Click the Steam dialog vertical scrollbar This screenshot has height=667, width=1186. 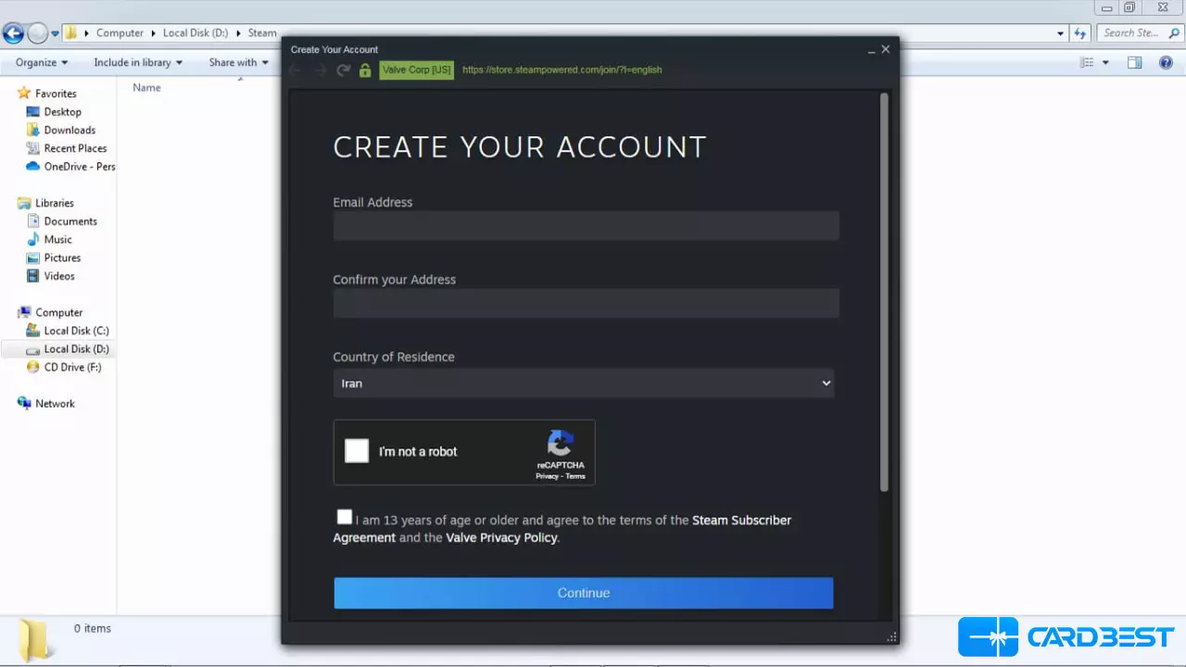tap(884, 293)
